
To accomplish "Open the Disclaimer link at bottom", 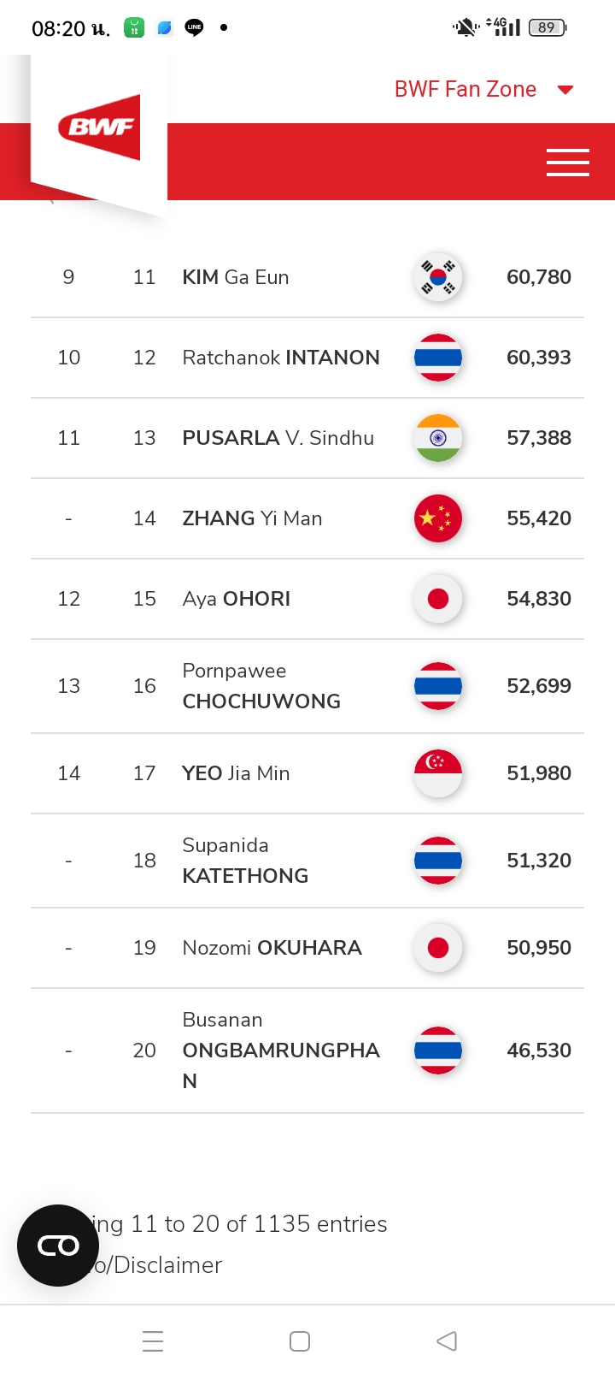I will (167, 1265).
